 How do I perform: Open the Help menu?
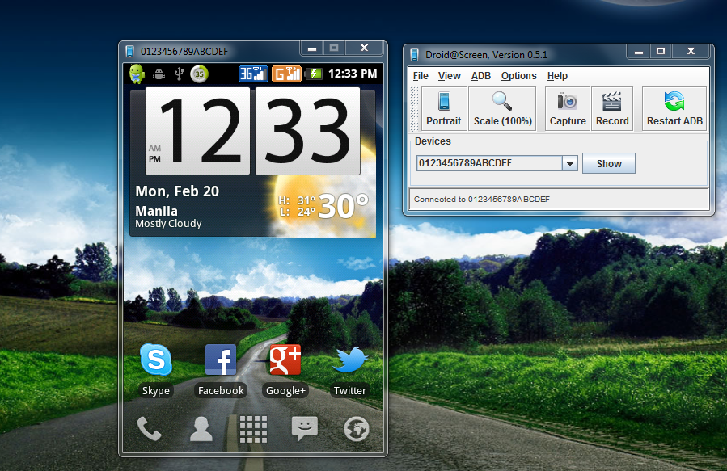(x=557, y=76)
